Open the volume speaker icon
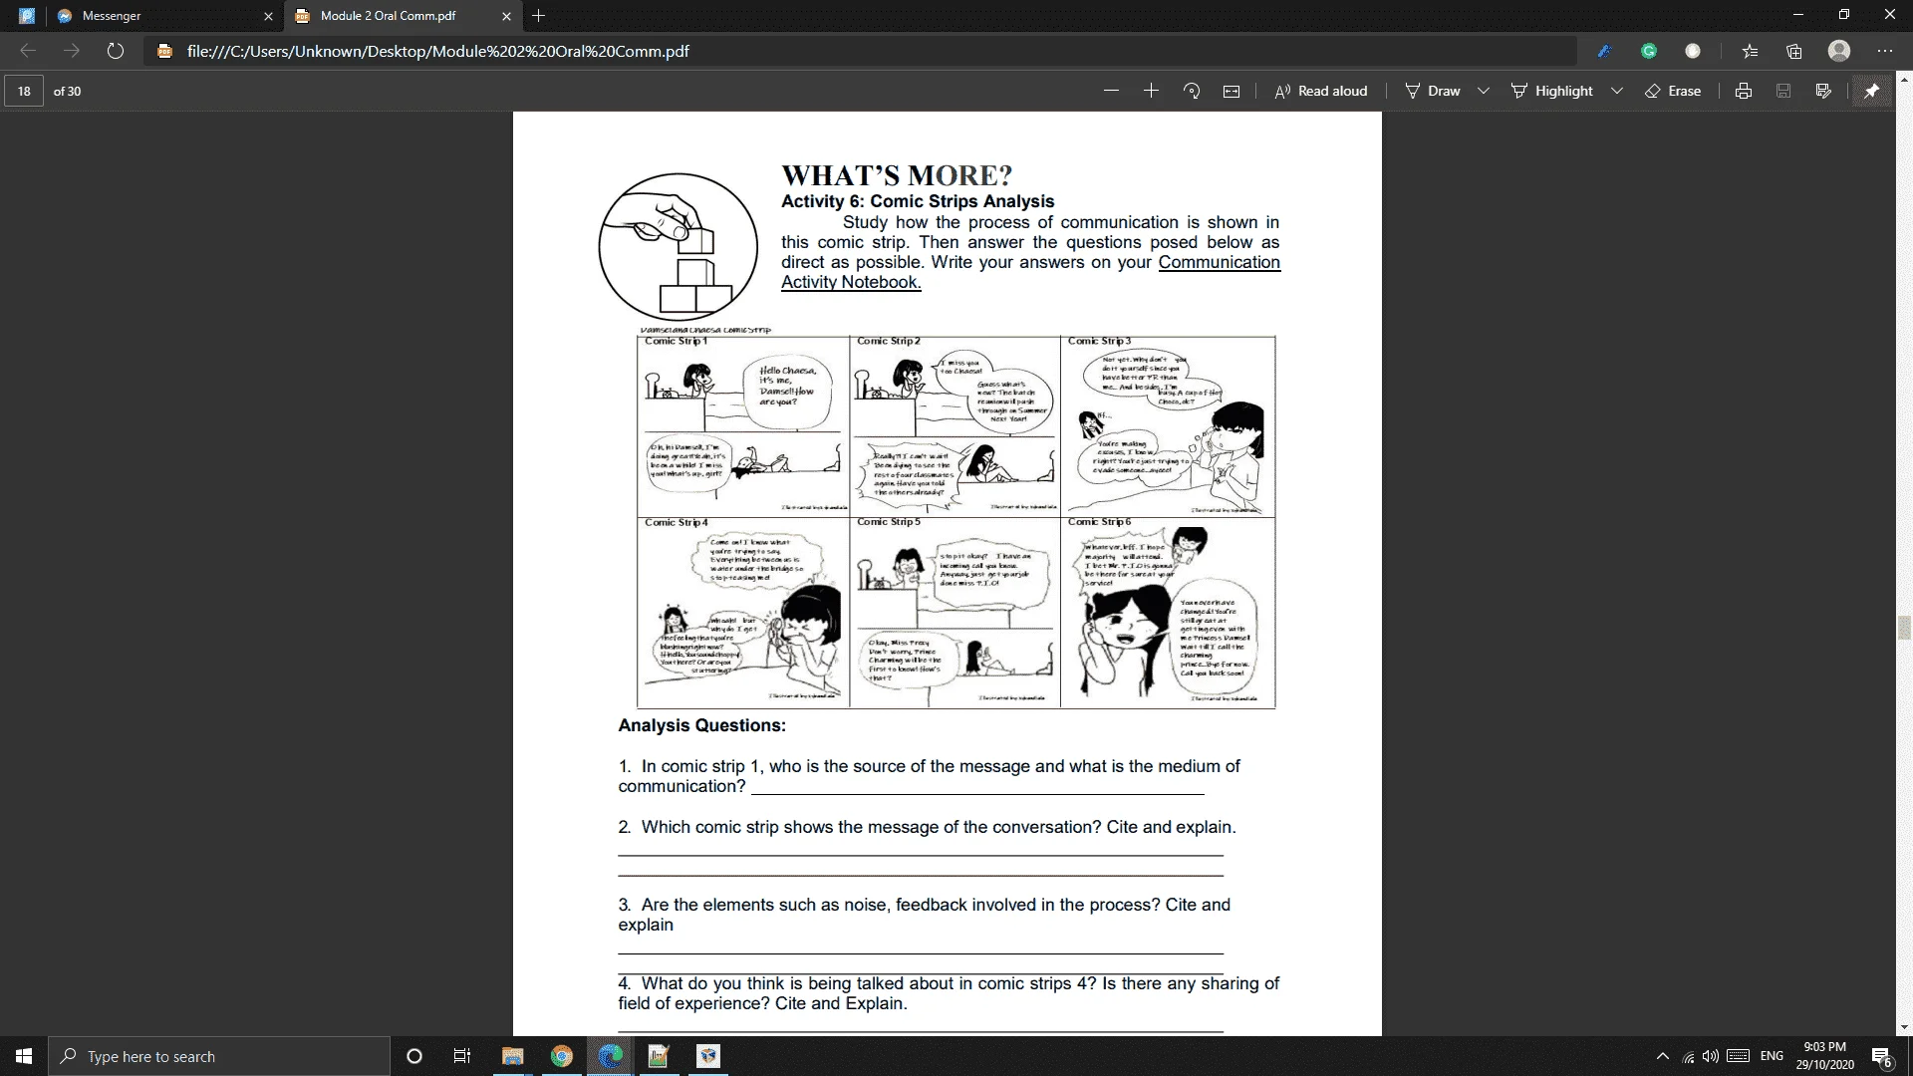The width and height of the screenshot is (1913, 1076). click(1711, 1056)
